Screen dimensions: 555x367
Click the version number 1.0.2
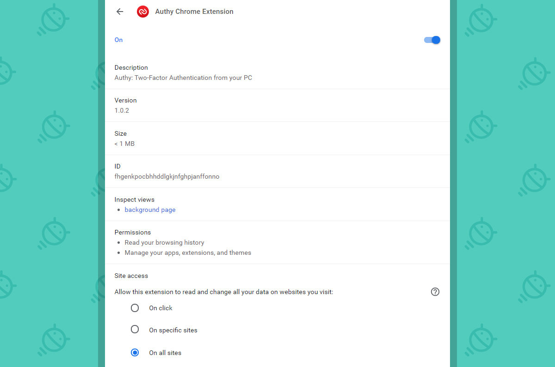(122, 111)
